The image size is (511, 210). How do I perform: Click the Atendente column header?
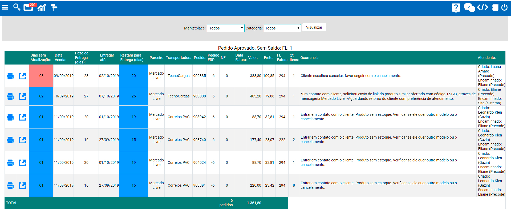coord(487,58)
